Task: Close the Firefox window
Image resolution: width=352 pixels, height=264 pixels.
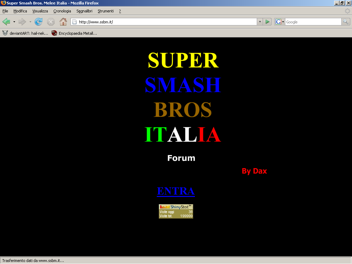Action: [348, 3]
